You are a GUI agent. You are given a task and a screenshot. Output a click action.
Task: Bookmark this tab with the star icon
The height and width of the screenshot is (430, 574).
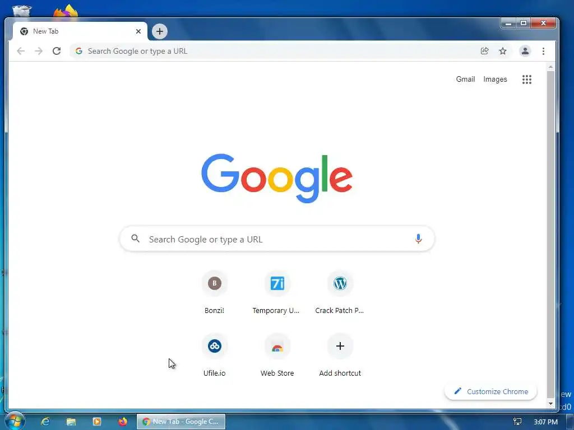click(503, 51)
